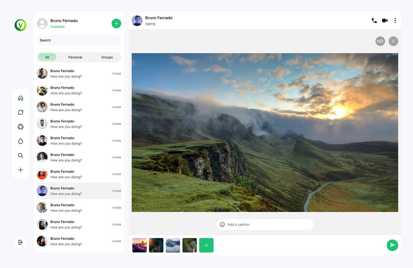Image resolution: width=413 pixels, height=268 pixels.
Task: Select the snowy mountain clouds thumbnail
Action: pyautogui.click(x=173, y=245)
